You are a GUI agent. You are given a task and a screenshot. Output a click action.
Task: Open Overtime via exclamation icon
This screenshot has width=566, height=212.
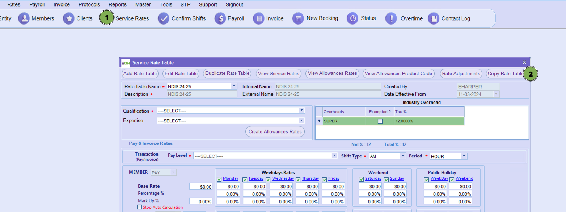click(x=391, y=18)
